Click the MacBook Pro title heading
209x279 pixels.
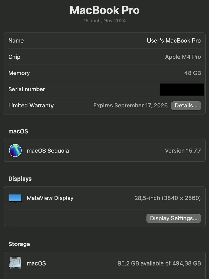point(104,10)
